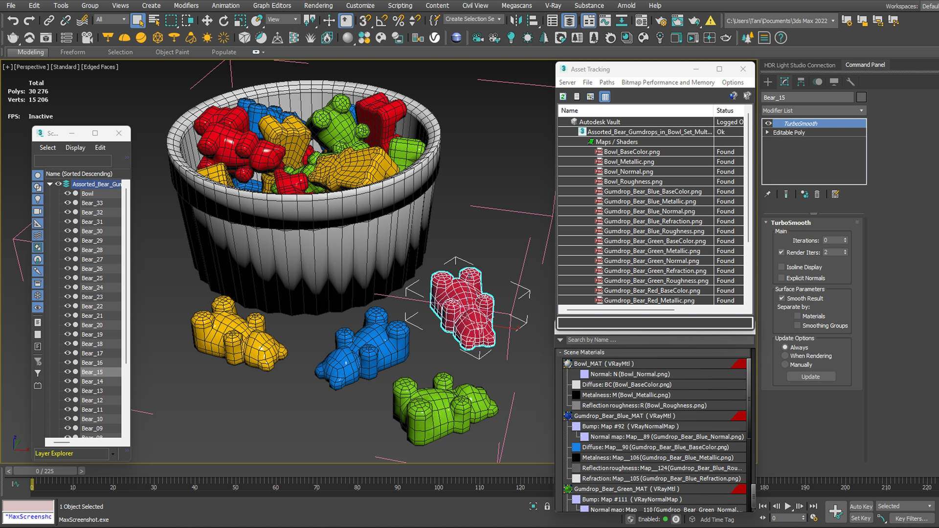Switch to the Freeform ribbon tab
This screenshot has height=528, width=939.
[72, 52]
